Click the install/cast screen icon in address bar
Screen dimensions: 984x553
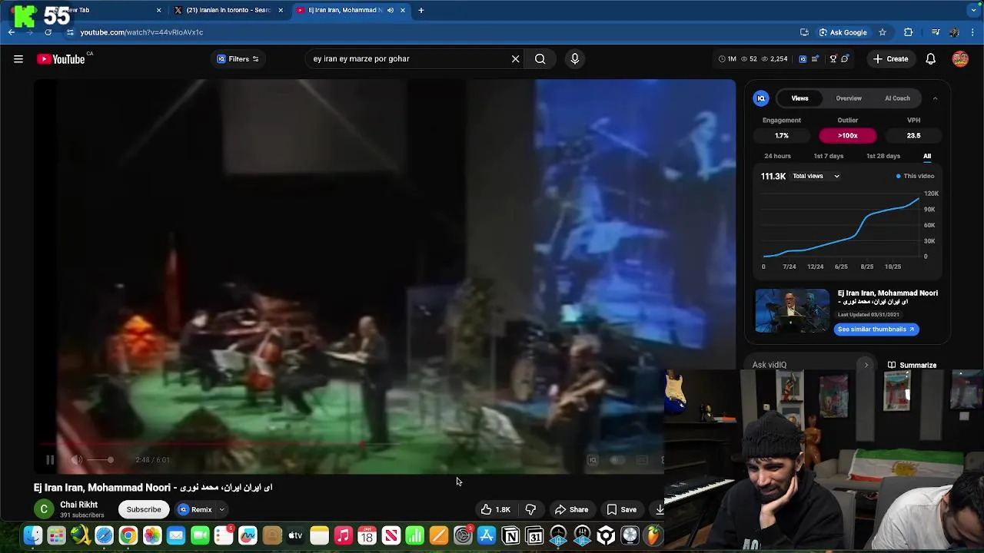point(804,32)
